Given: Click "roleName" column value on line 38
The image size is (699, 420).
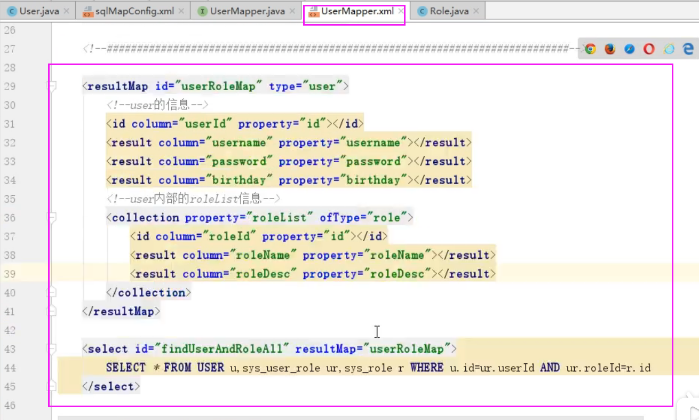Looking at the screenshot, I should tap(263, 255).
